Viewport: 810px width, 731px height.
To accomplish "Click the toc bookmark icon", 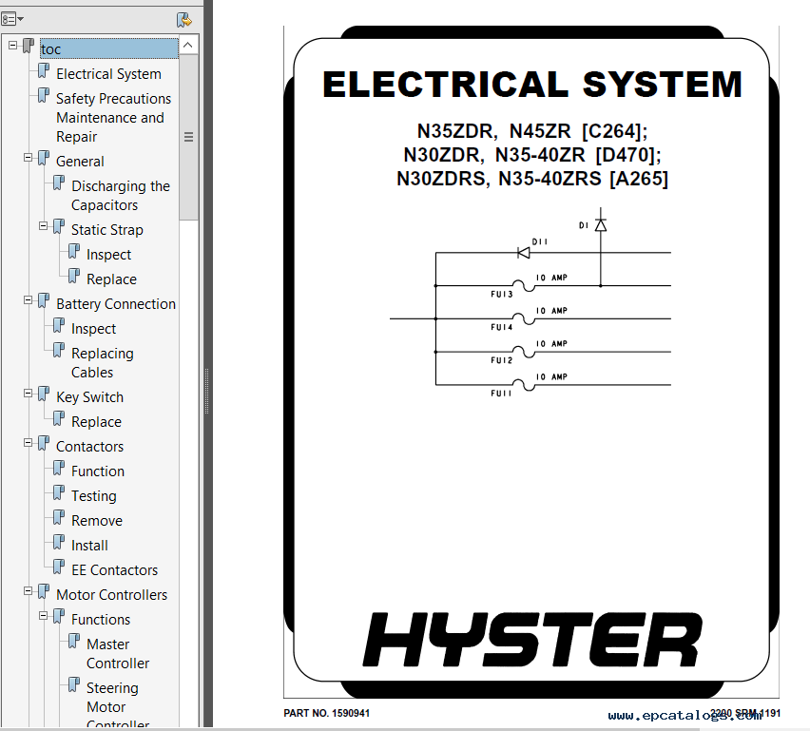I will (29, 46).
